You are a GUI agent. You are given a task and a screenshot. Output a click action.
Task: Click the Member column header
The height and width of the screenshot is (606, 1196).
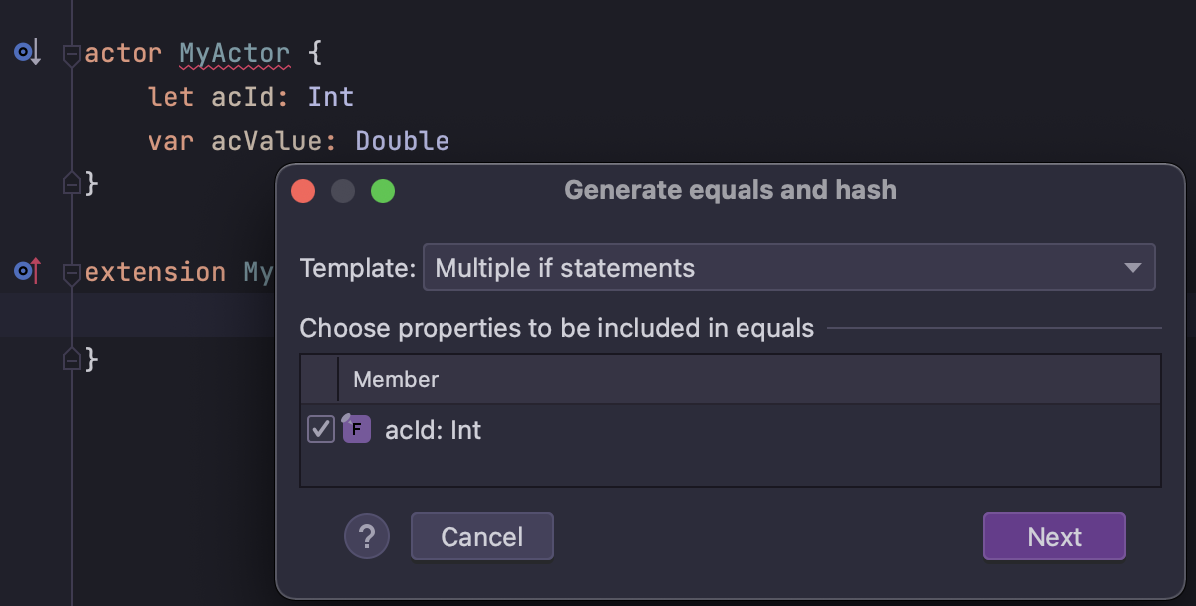pos(396,379)
